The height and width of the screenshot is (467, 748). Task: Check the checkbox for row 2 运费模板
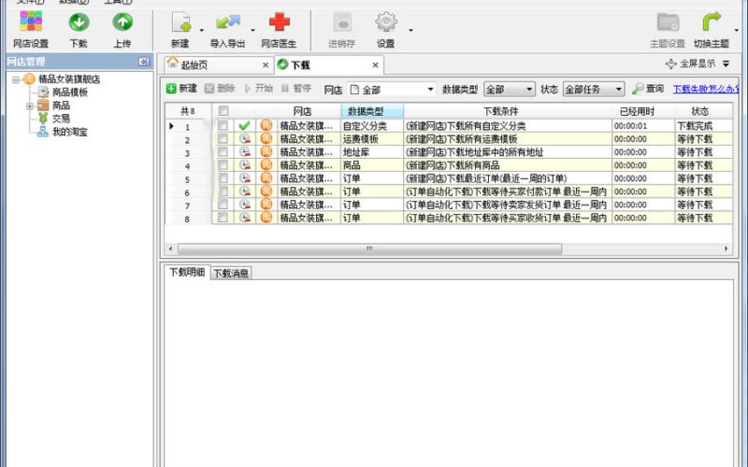[x=223, y=138]
